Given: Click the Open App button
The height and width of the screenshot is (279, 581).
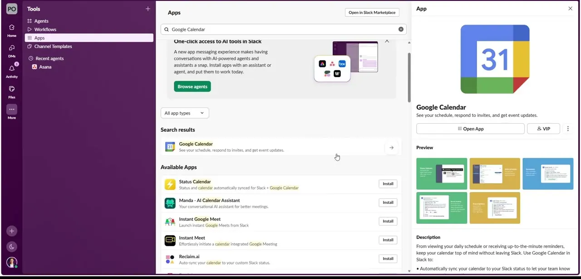Looking at the screenshot, I should (470, 129).
